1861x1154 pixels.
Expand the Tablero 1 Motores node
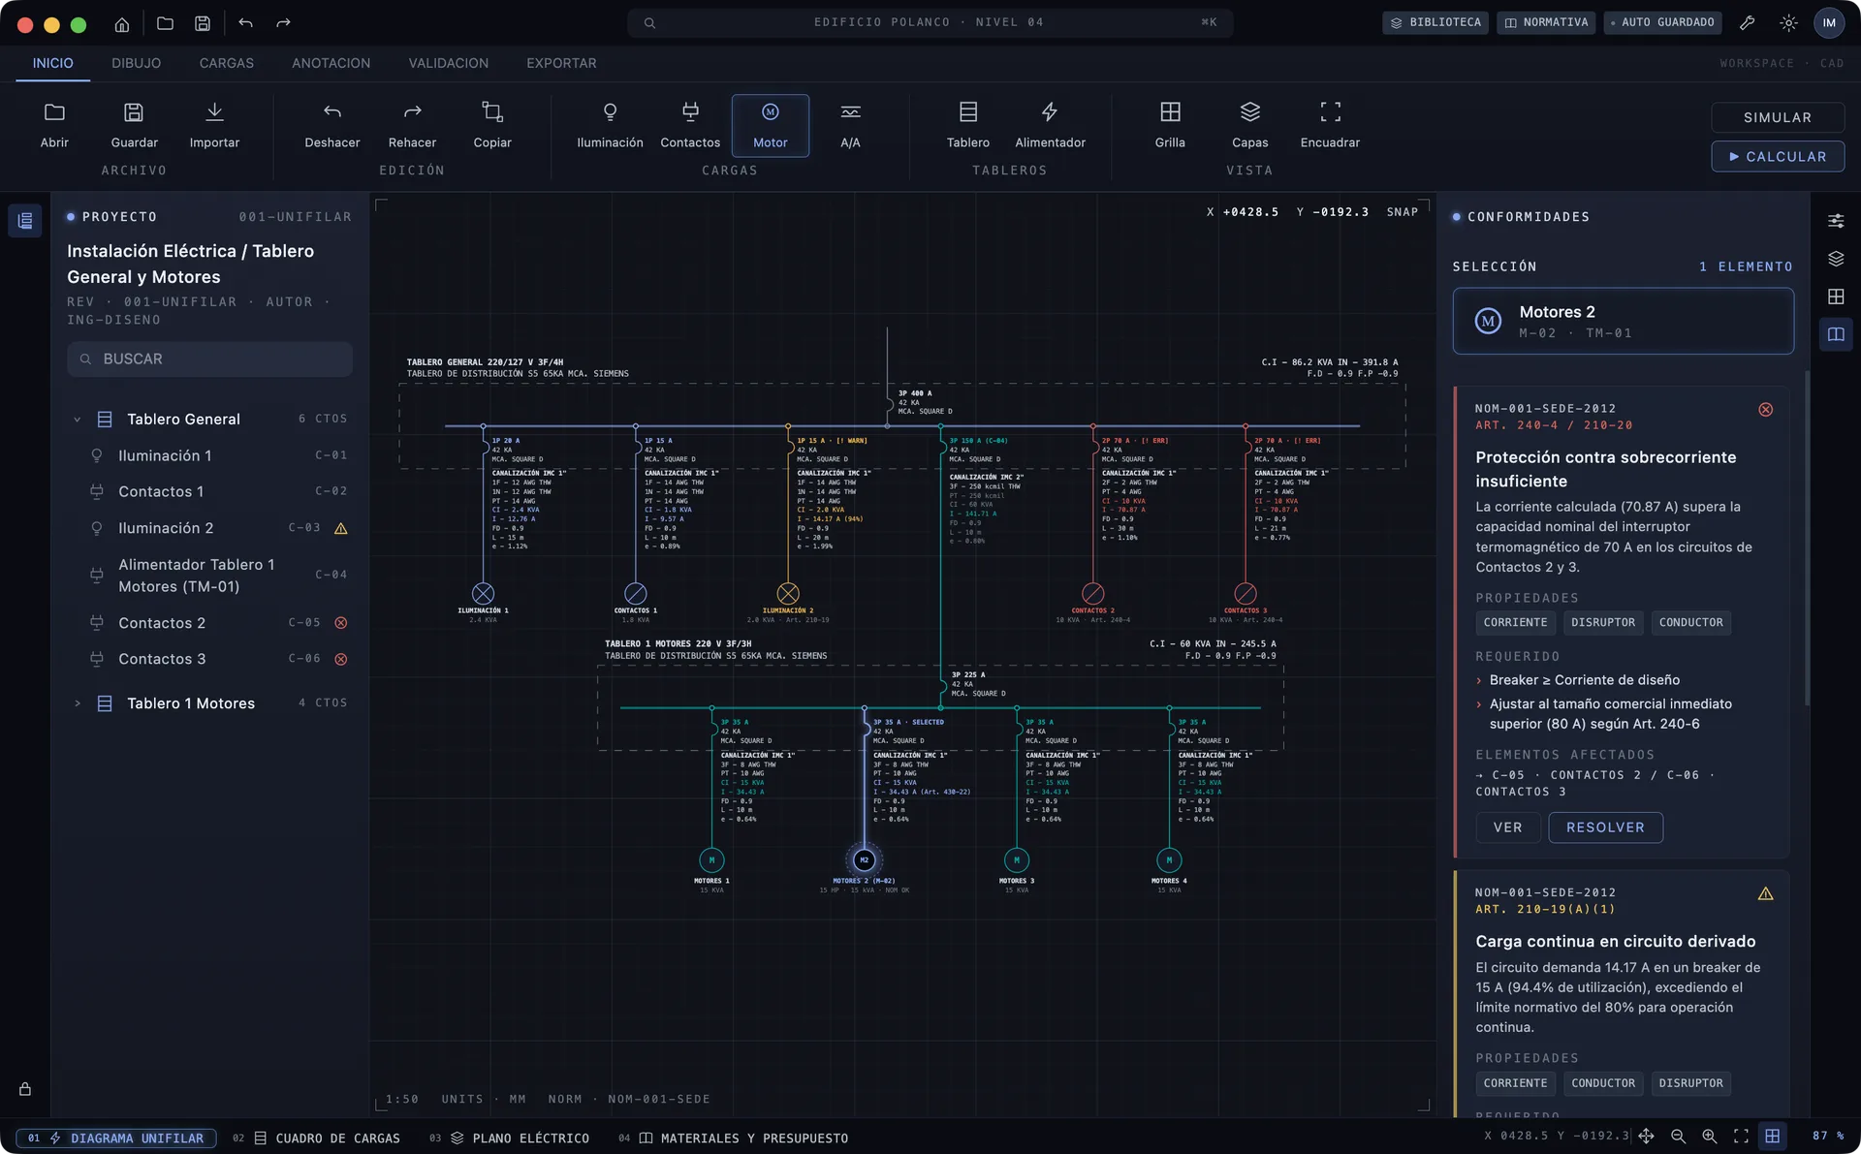click(78, 703)
